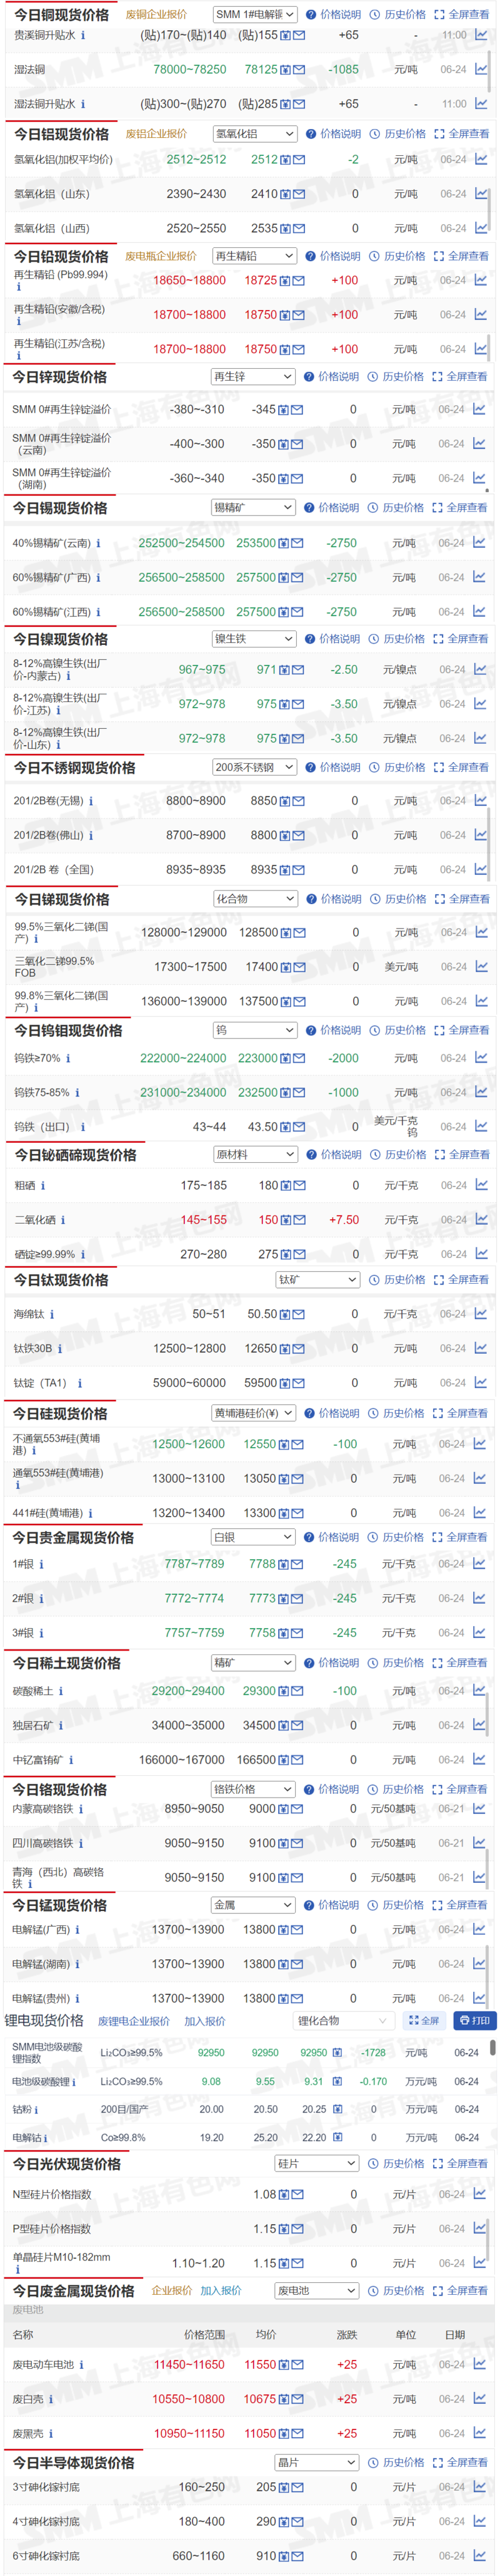Click the 打印 print button
500x2576 pixels.
474,2021
